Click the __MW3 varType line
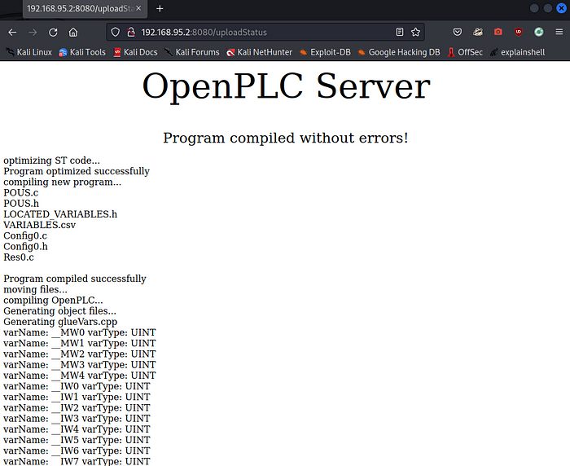 80,365
